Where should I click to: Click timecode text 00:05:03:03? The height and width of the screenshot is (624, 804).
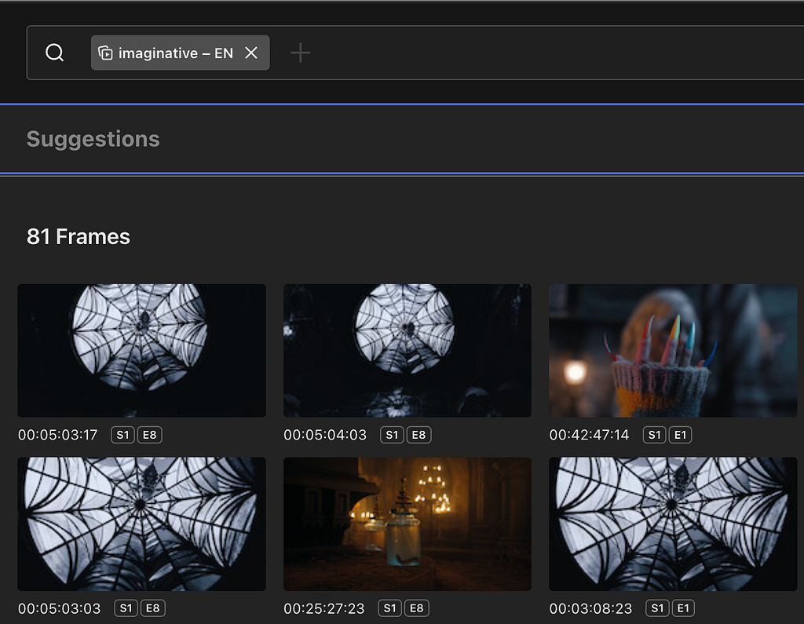(x=60, y=608)
